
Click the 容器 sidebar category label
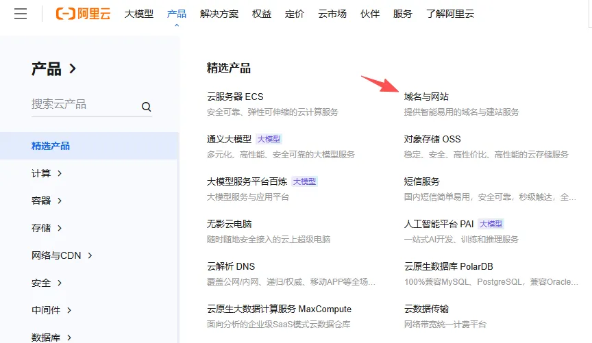click(41, 201)
